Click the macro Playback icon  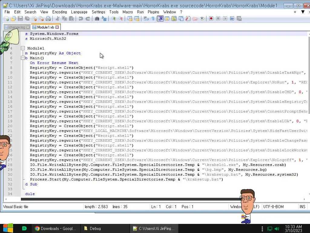(x=225, y=19)
